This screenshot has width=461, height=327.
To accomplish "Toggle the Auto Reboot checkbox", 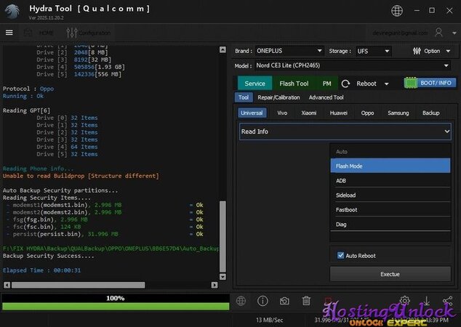I will pos(341,256).
